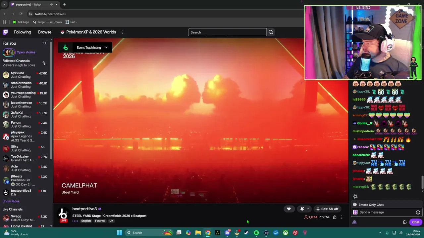The width and height of the screenshot is (424, 238).
Task: Follow beatportlive3 with the heart button
Action: pyautogui.click(x=289, y=209)
